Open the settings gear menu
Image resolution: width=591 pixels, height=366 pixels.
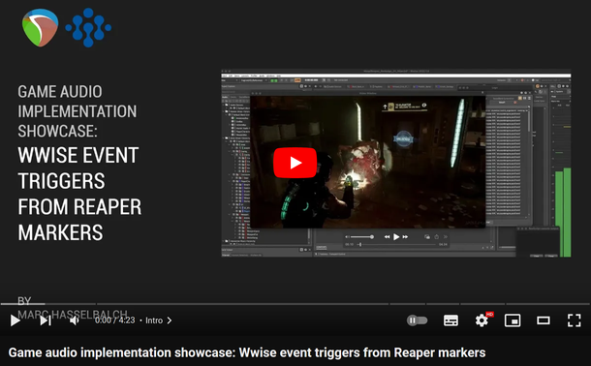(x=482, y=320)
